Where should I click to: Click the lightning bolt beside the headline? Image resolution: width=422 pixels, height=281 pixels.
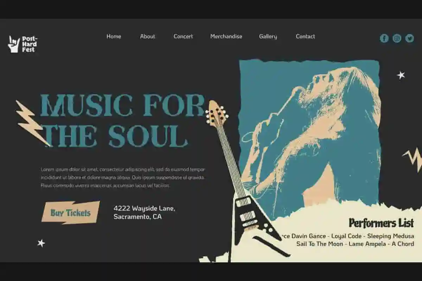coord(32,123)
